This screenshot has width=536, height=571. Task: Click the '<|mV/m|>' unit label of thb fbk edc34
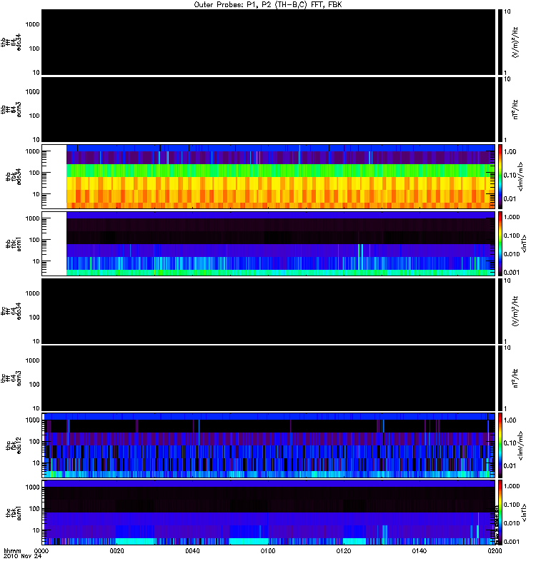click(520, 176)
